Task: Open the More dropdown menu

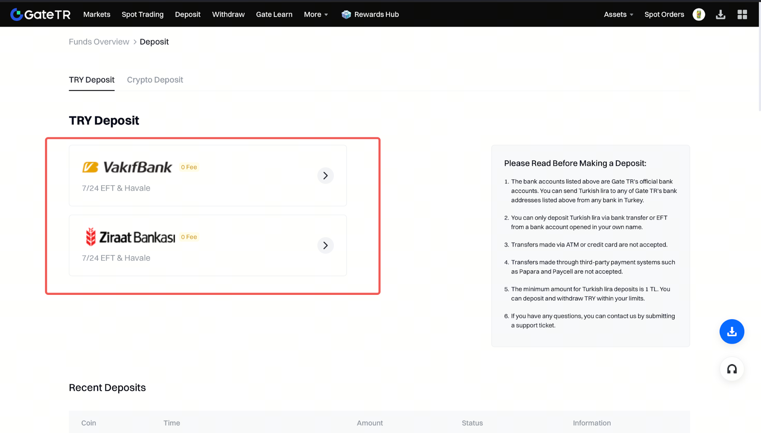Action: [x=316, y=14]
